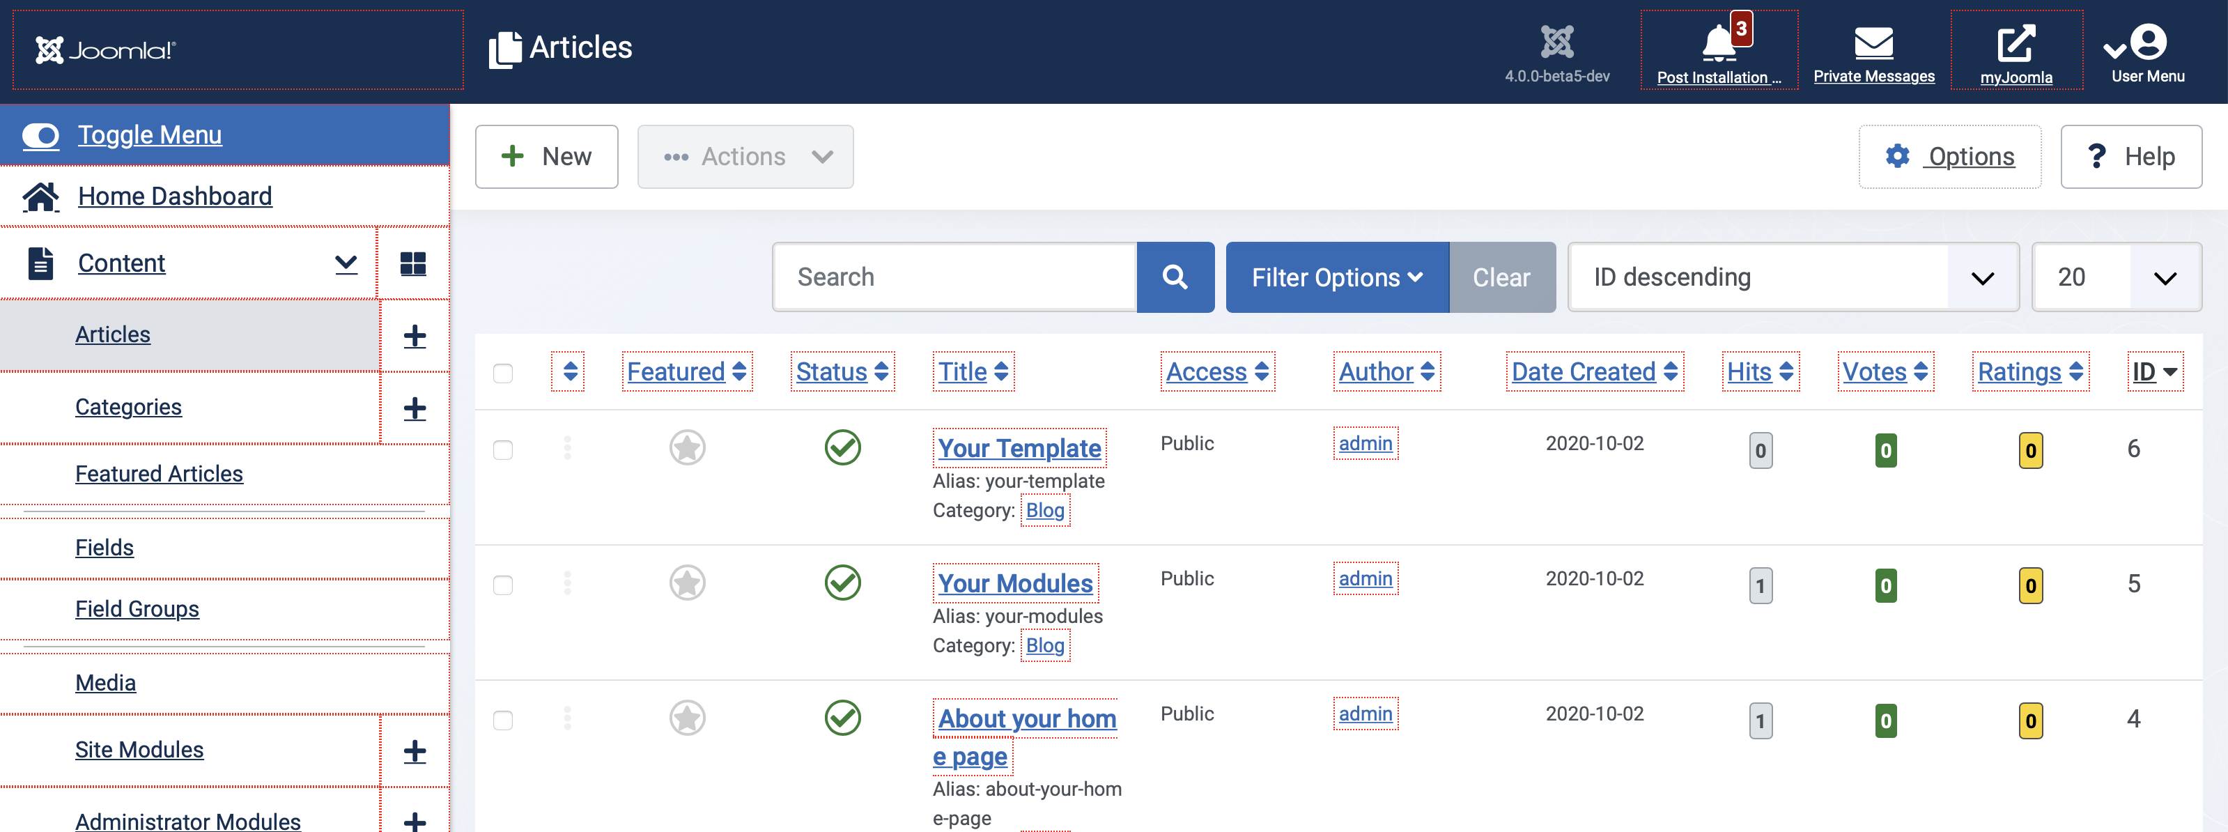Screen dimensions: 2228x832
Task: Sort by Date Created column header
Action: (1594, 372)
